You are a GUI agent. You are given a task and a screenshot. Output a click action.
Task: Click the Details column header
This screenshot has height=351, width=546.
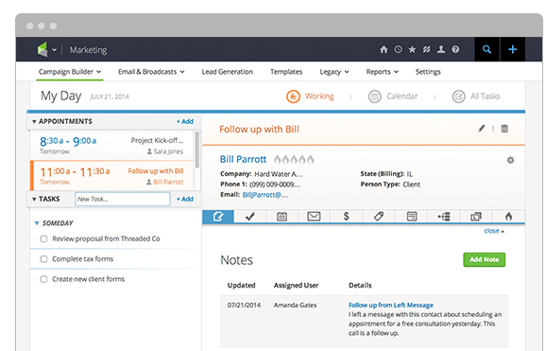[x=360, y=286]
